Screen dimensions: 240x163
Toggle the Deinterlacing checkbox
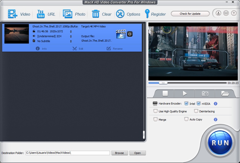point(196,111)
